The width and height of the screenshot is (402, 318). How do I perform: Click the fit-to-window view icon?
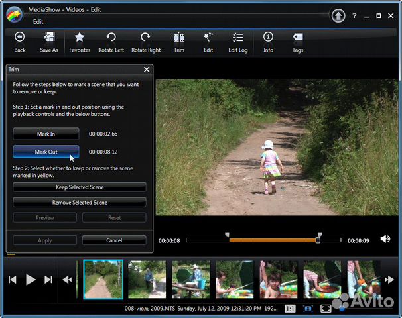pyautogui.click(x=308, y=309)
